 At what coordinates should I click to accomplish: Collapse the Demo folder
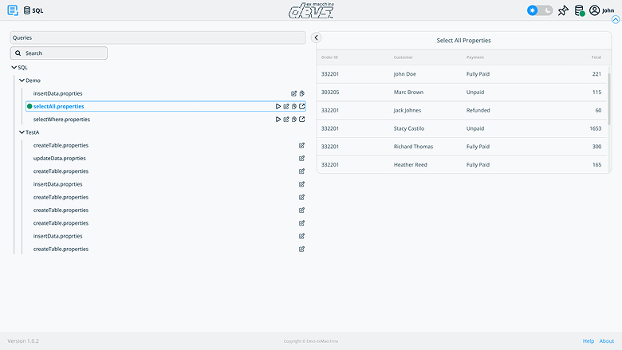coord(22,81)
